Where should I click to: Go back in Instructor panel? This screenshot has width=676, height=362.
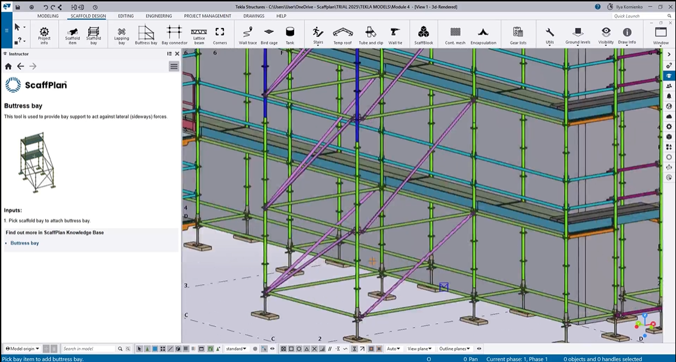click(20, 66)
